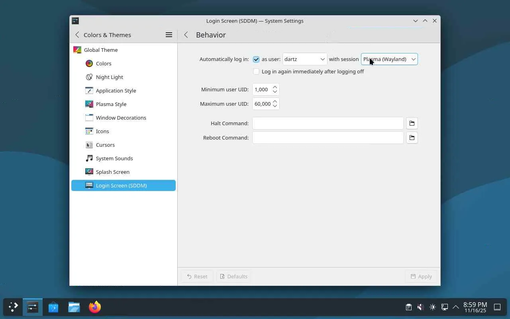Go back from Behavior page

tap(186, 35)
